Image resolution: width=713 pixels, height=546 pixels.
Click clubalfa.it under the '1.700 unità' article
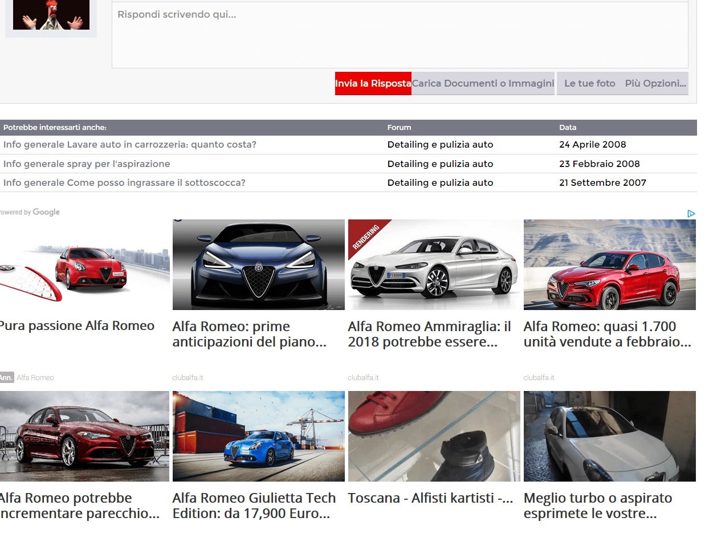point(539,378)
